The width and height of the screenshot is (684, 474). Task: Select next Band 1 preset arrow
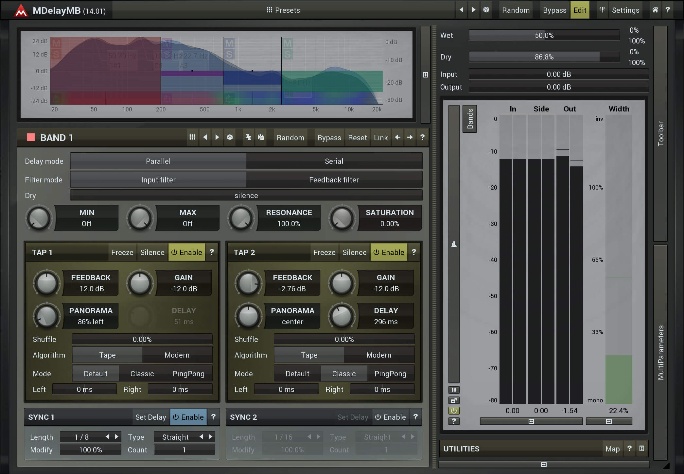point(217,137)
